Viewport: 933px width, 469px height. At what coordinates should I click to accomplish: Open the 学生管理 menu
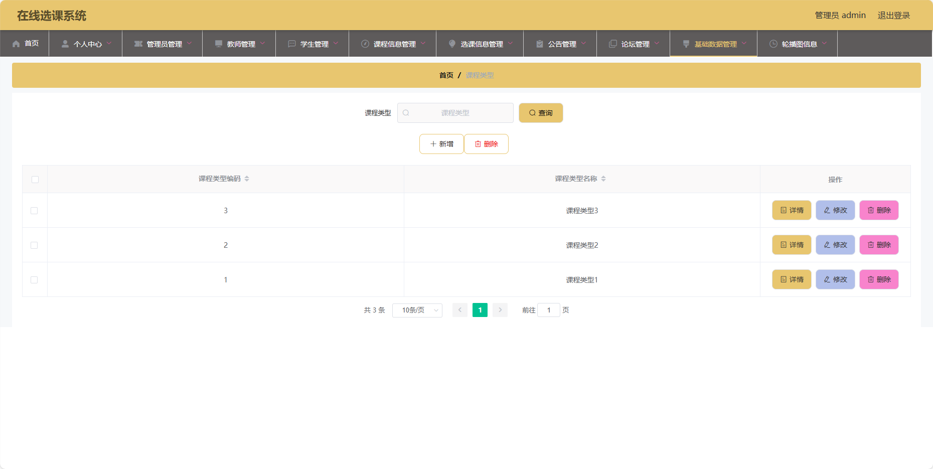313,44
